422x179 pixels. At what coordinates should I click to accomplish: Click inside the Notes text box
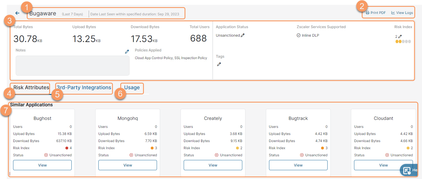point(73,66)
